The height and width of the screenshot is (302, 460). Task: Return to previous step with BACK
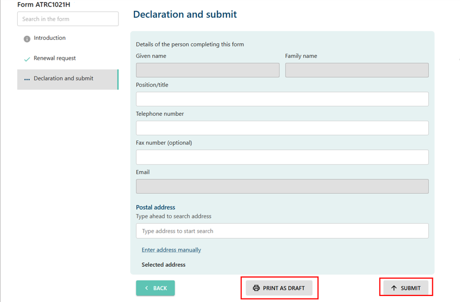[x=155, y=288]
